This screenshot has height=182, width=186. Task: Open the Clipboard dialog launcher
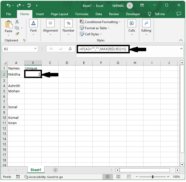point(24,40)
